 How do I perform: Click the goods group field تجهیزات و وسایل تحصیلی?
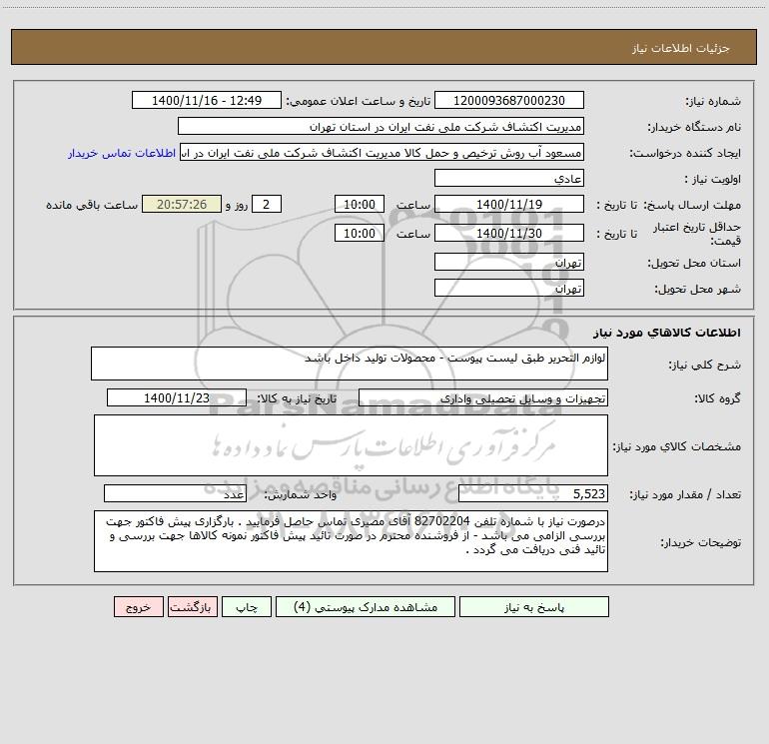(483, 397)
